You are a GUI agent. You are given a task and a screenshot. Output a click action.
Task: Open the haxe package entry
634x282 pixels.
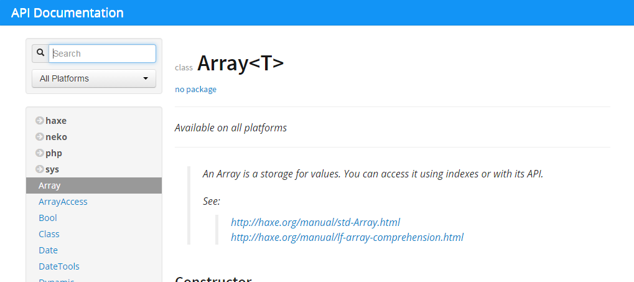[x=56, y=121]
